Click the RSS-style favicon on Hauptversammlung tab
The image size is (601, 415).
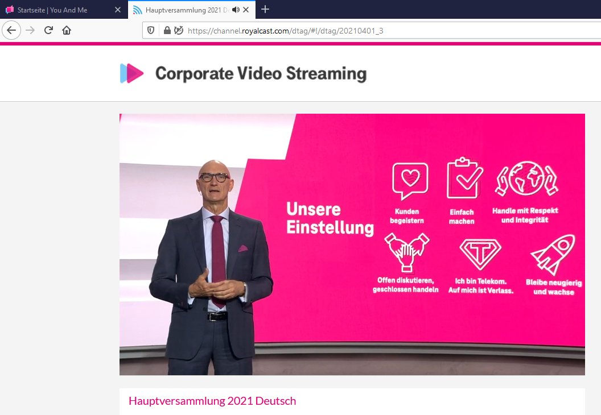(138, 10)
